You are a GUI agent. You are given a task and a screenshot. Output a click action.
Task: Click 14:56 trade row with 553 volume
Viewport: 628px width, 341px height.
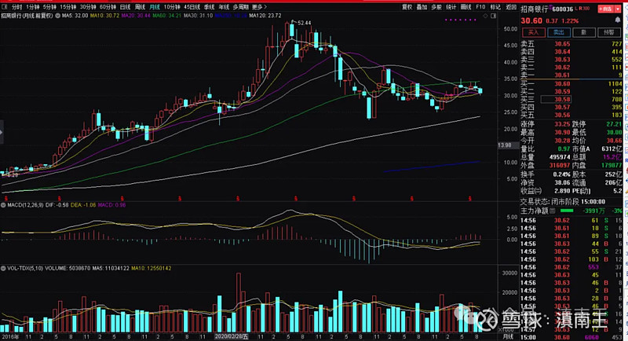[x=571, y=267]
